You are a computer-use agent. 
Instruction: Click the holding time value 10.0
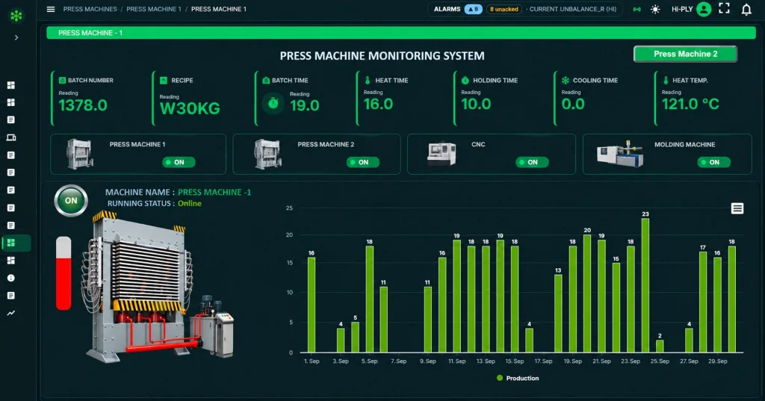tap(476, 104)
